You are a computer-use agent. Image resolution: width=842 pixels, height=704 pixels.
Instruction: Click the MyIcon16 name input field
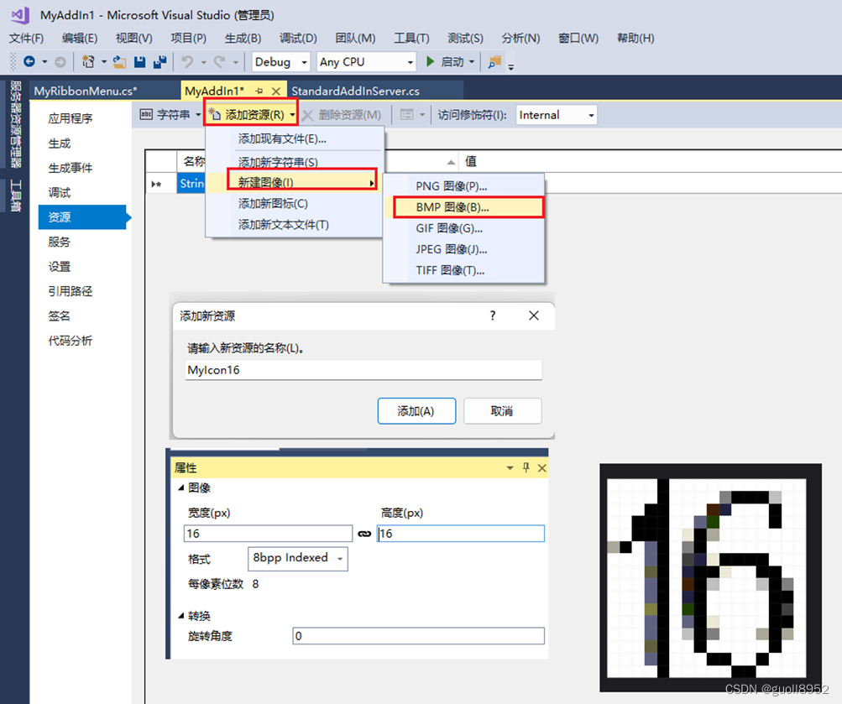click(363, 369)
